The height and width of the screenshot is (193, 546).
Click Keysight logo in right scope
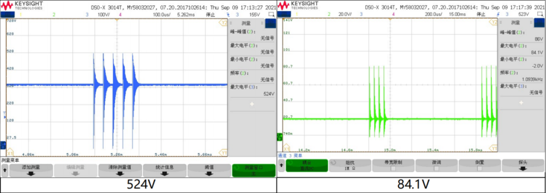coord(298,5)
